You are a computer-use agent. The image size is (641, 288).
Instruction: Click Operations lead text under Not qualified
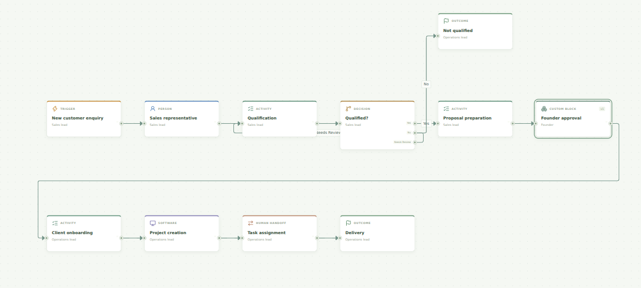tap(455, 37)
